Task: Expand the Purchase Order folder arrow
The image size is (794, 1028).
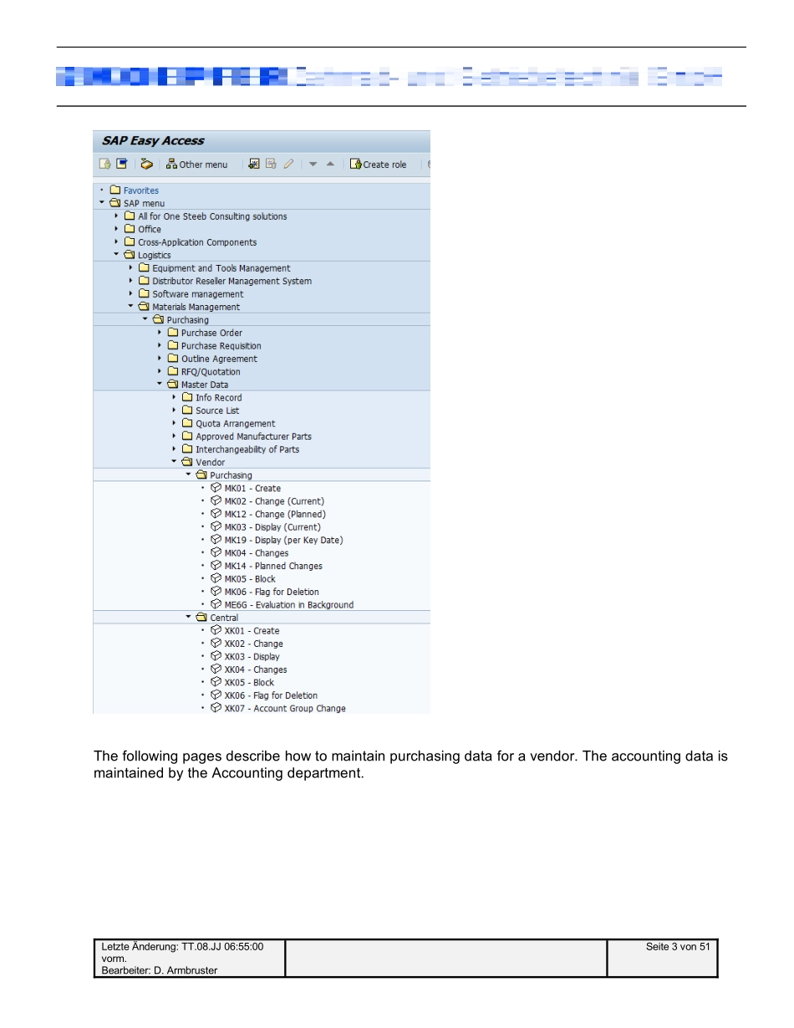Action: point(160,332)
